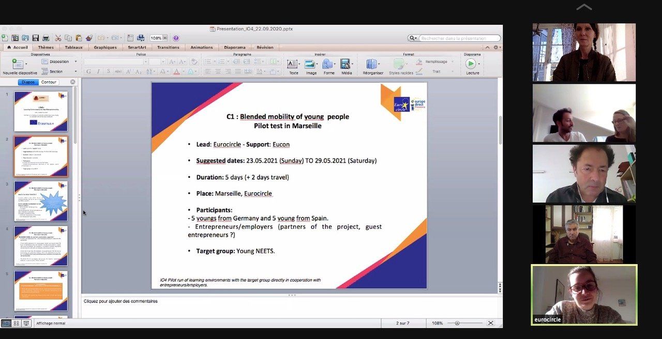Select the eurocircle participant video tile

pos(584,295)
